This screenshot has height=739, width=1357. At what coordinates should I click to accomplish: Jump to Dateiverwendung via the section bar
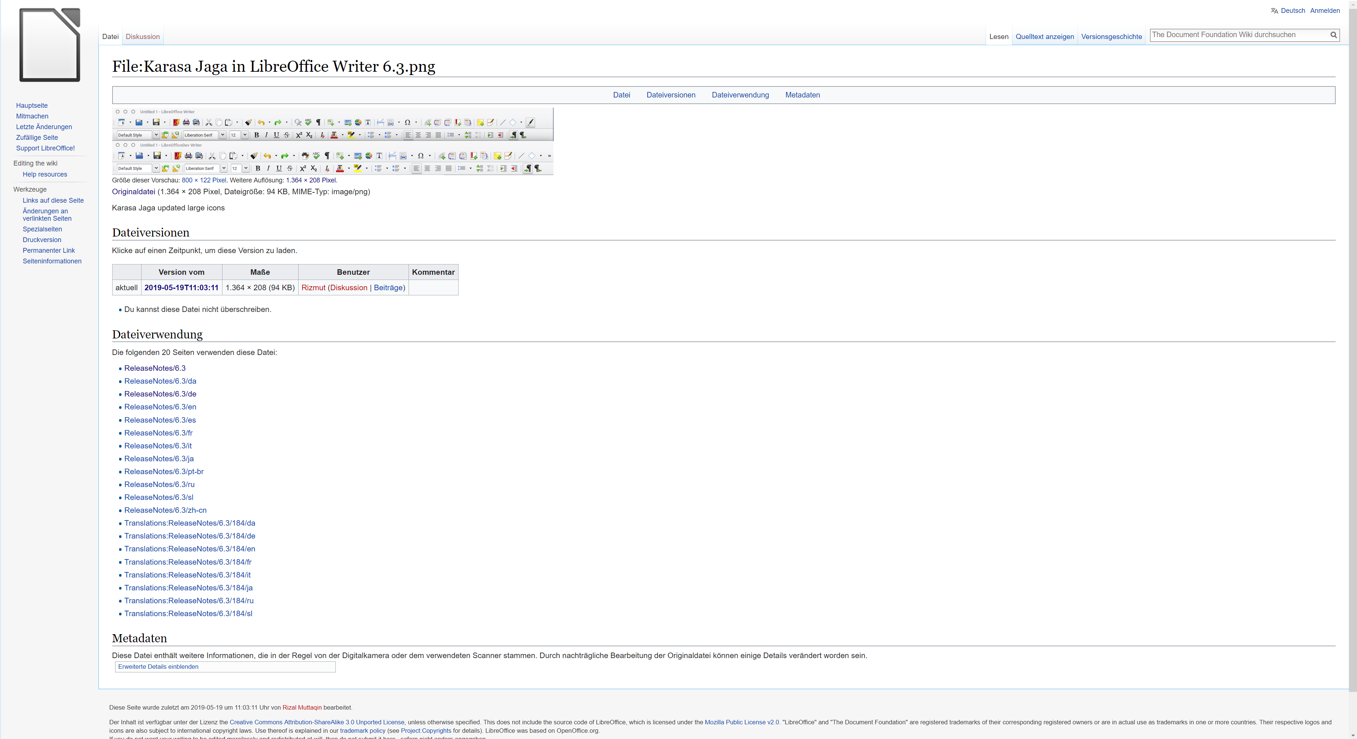coord(740,95)
